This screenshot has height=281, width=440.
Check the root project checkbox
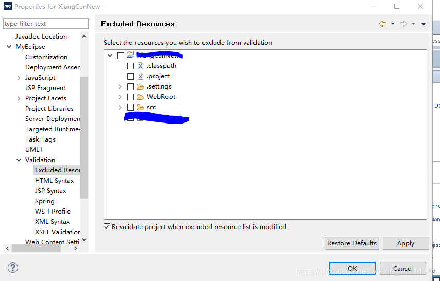121,56
